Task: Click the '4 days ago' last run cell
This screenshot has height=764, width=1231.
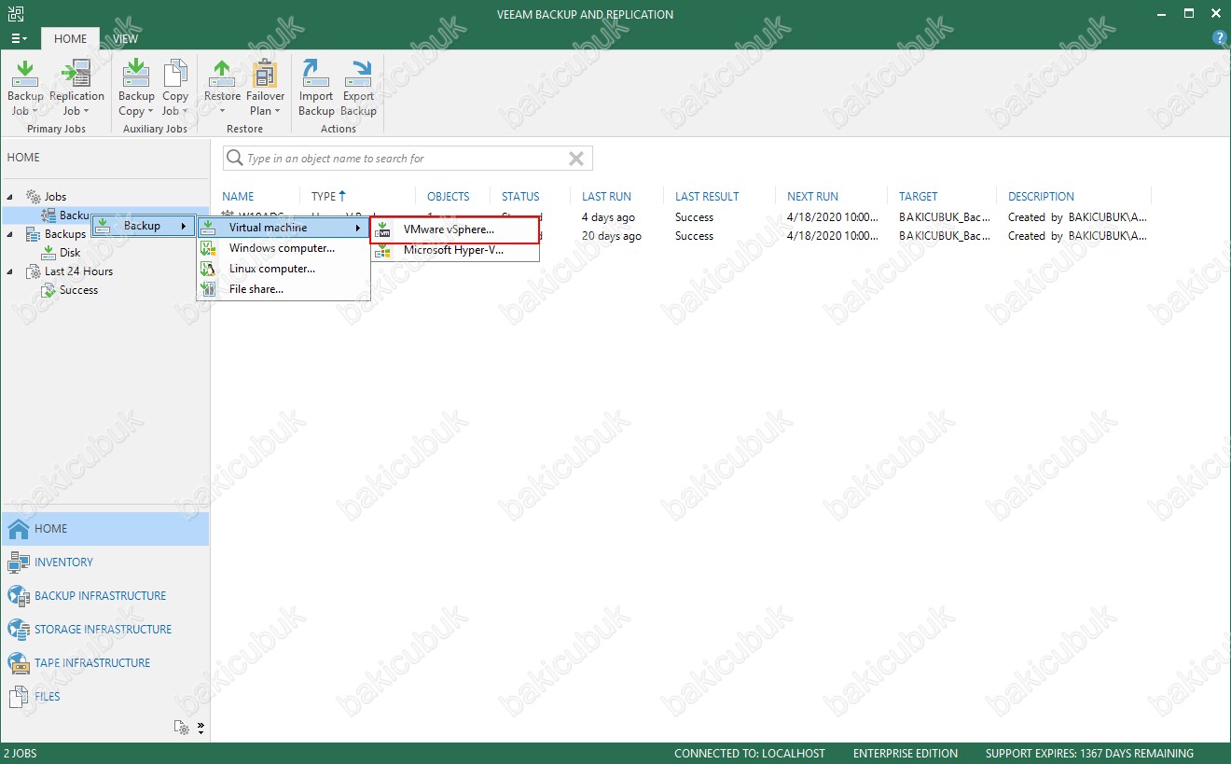Action: [608, 217]
